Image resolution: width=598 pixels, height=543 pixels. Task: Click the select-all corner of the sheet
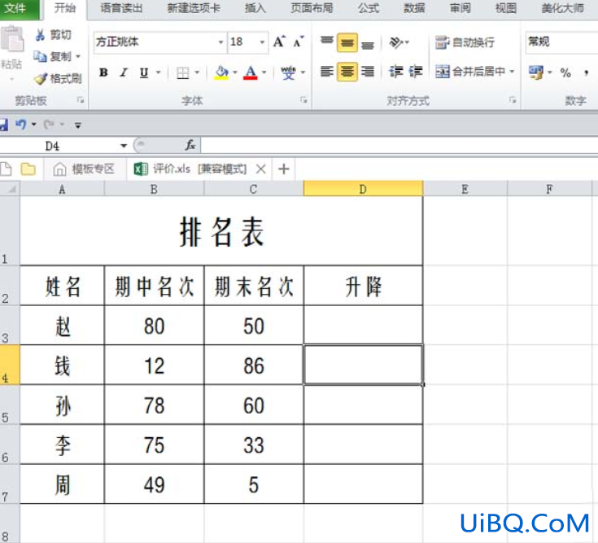click(10, 189)
